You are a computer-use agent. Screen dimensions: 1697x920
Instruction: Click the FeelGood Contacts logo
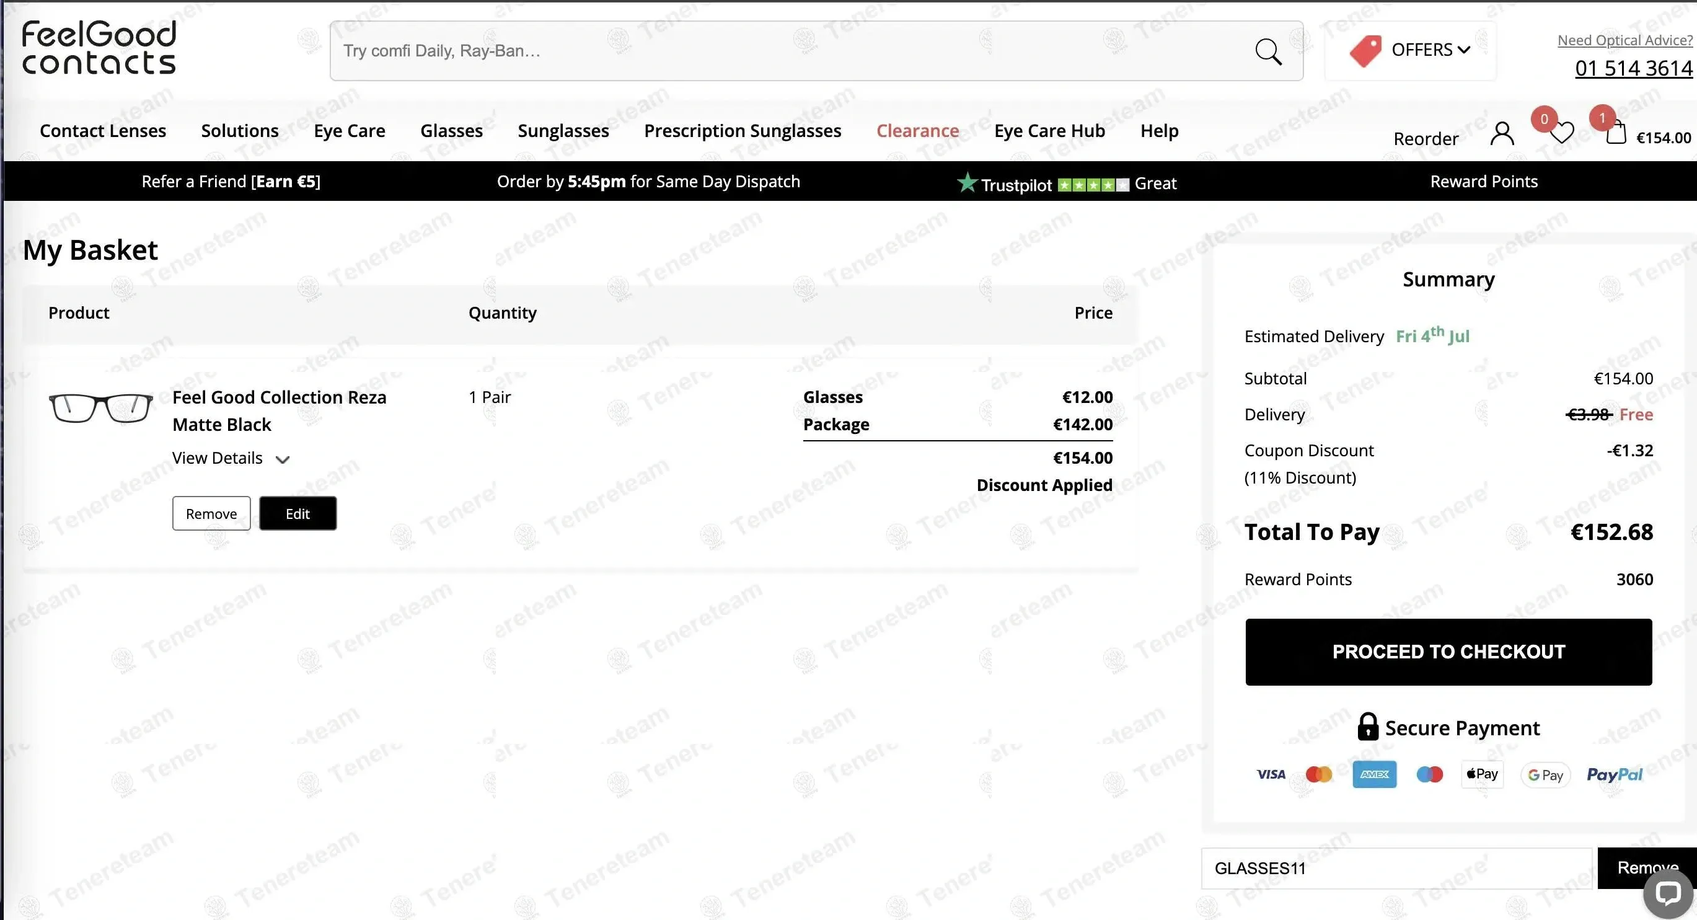point(99,48)
